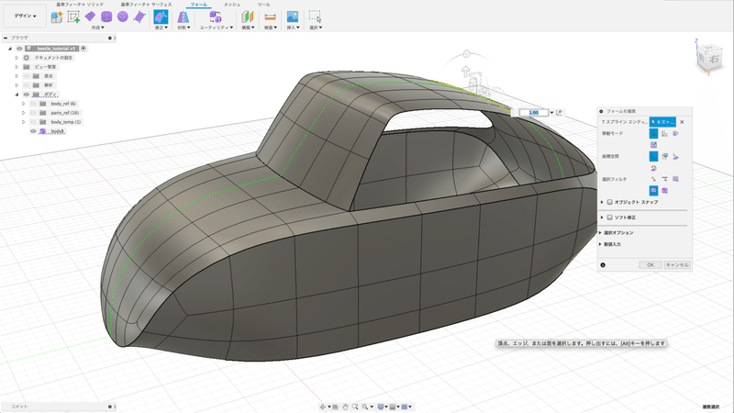This screenshot has width=734, height=413.
Task: Click the Zoom magnifier icon
Action: click(x=355, y=407)
